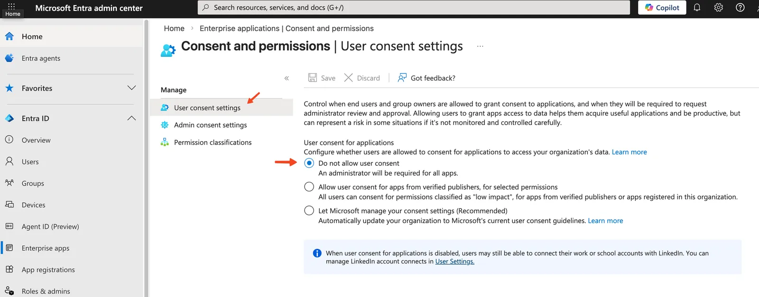
Task: Select Permission classifications hierarchy icon
Action: click(165, 142)
